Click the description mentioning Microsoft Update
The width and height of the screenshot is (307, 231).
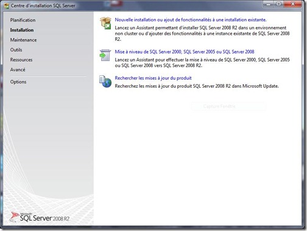(x=197, y=86)
